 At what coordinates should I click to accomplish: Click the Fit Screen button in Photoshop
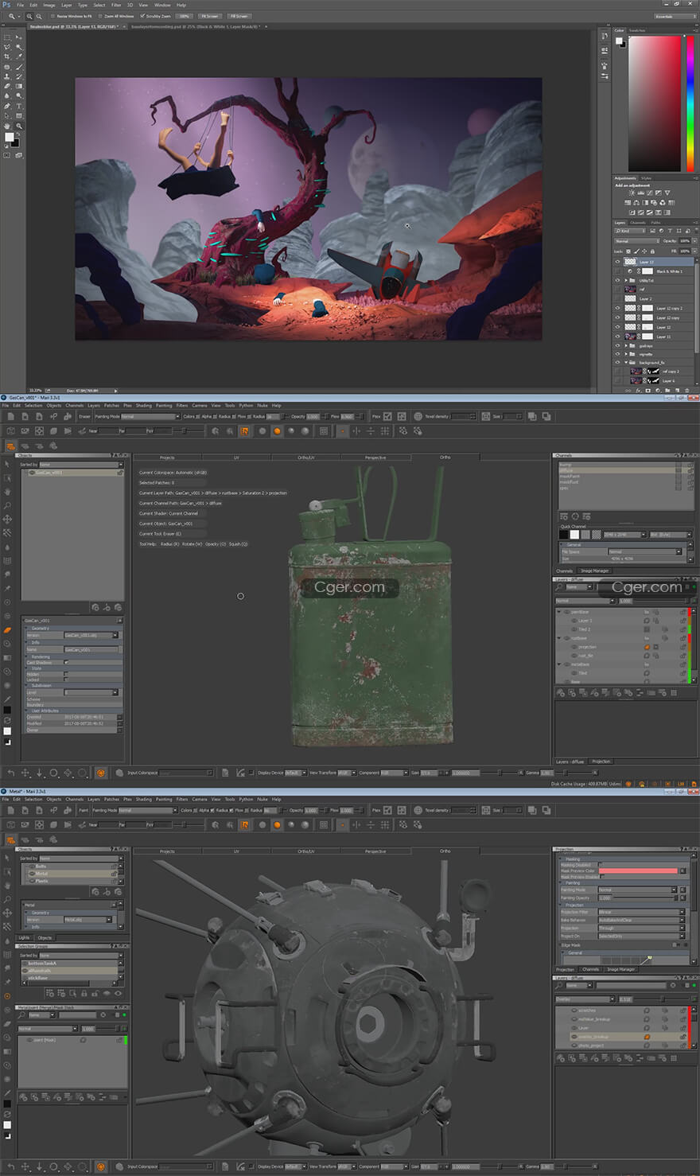pos(209,16)
